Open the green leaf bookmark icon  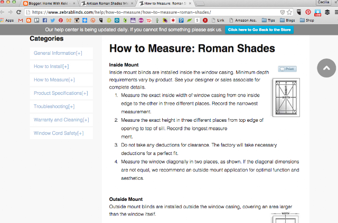[189, 20]
